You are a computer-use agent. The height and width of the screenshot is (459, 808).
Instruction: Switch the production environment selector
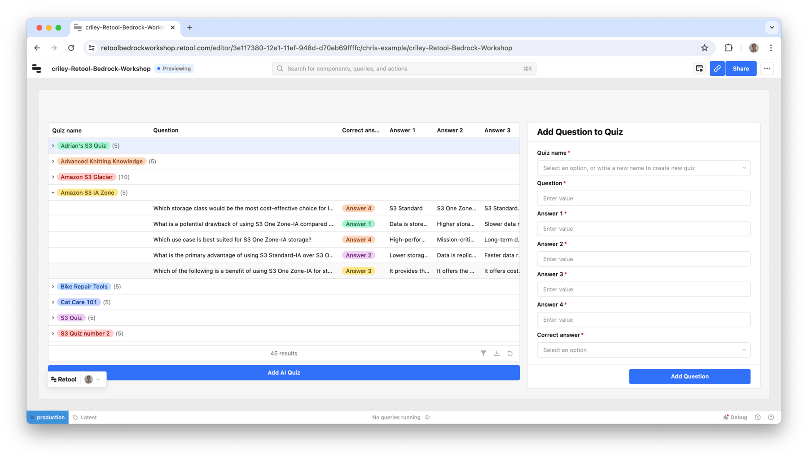48,417
